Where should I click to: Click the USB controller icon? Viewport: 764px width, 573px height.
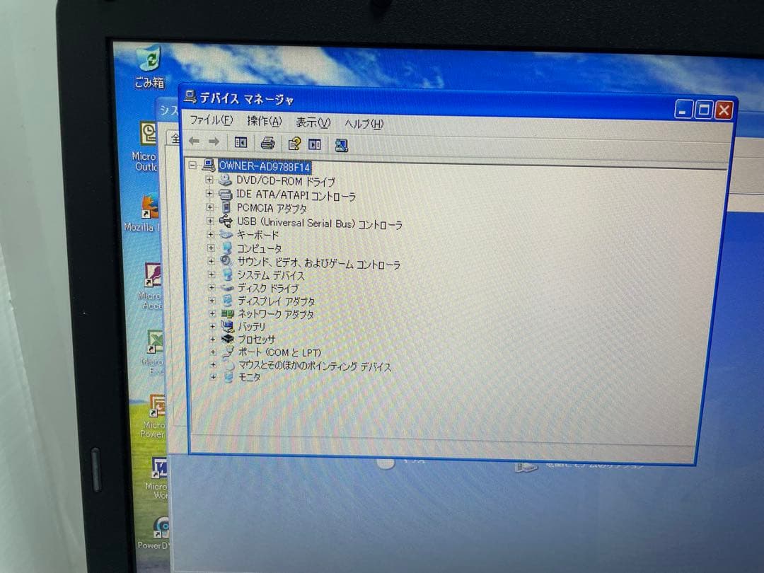click(x=226, y=221)
